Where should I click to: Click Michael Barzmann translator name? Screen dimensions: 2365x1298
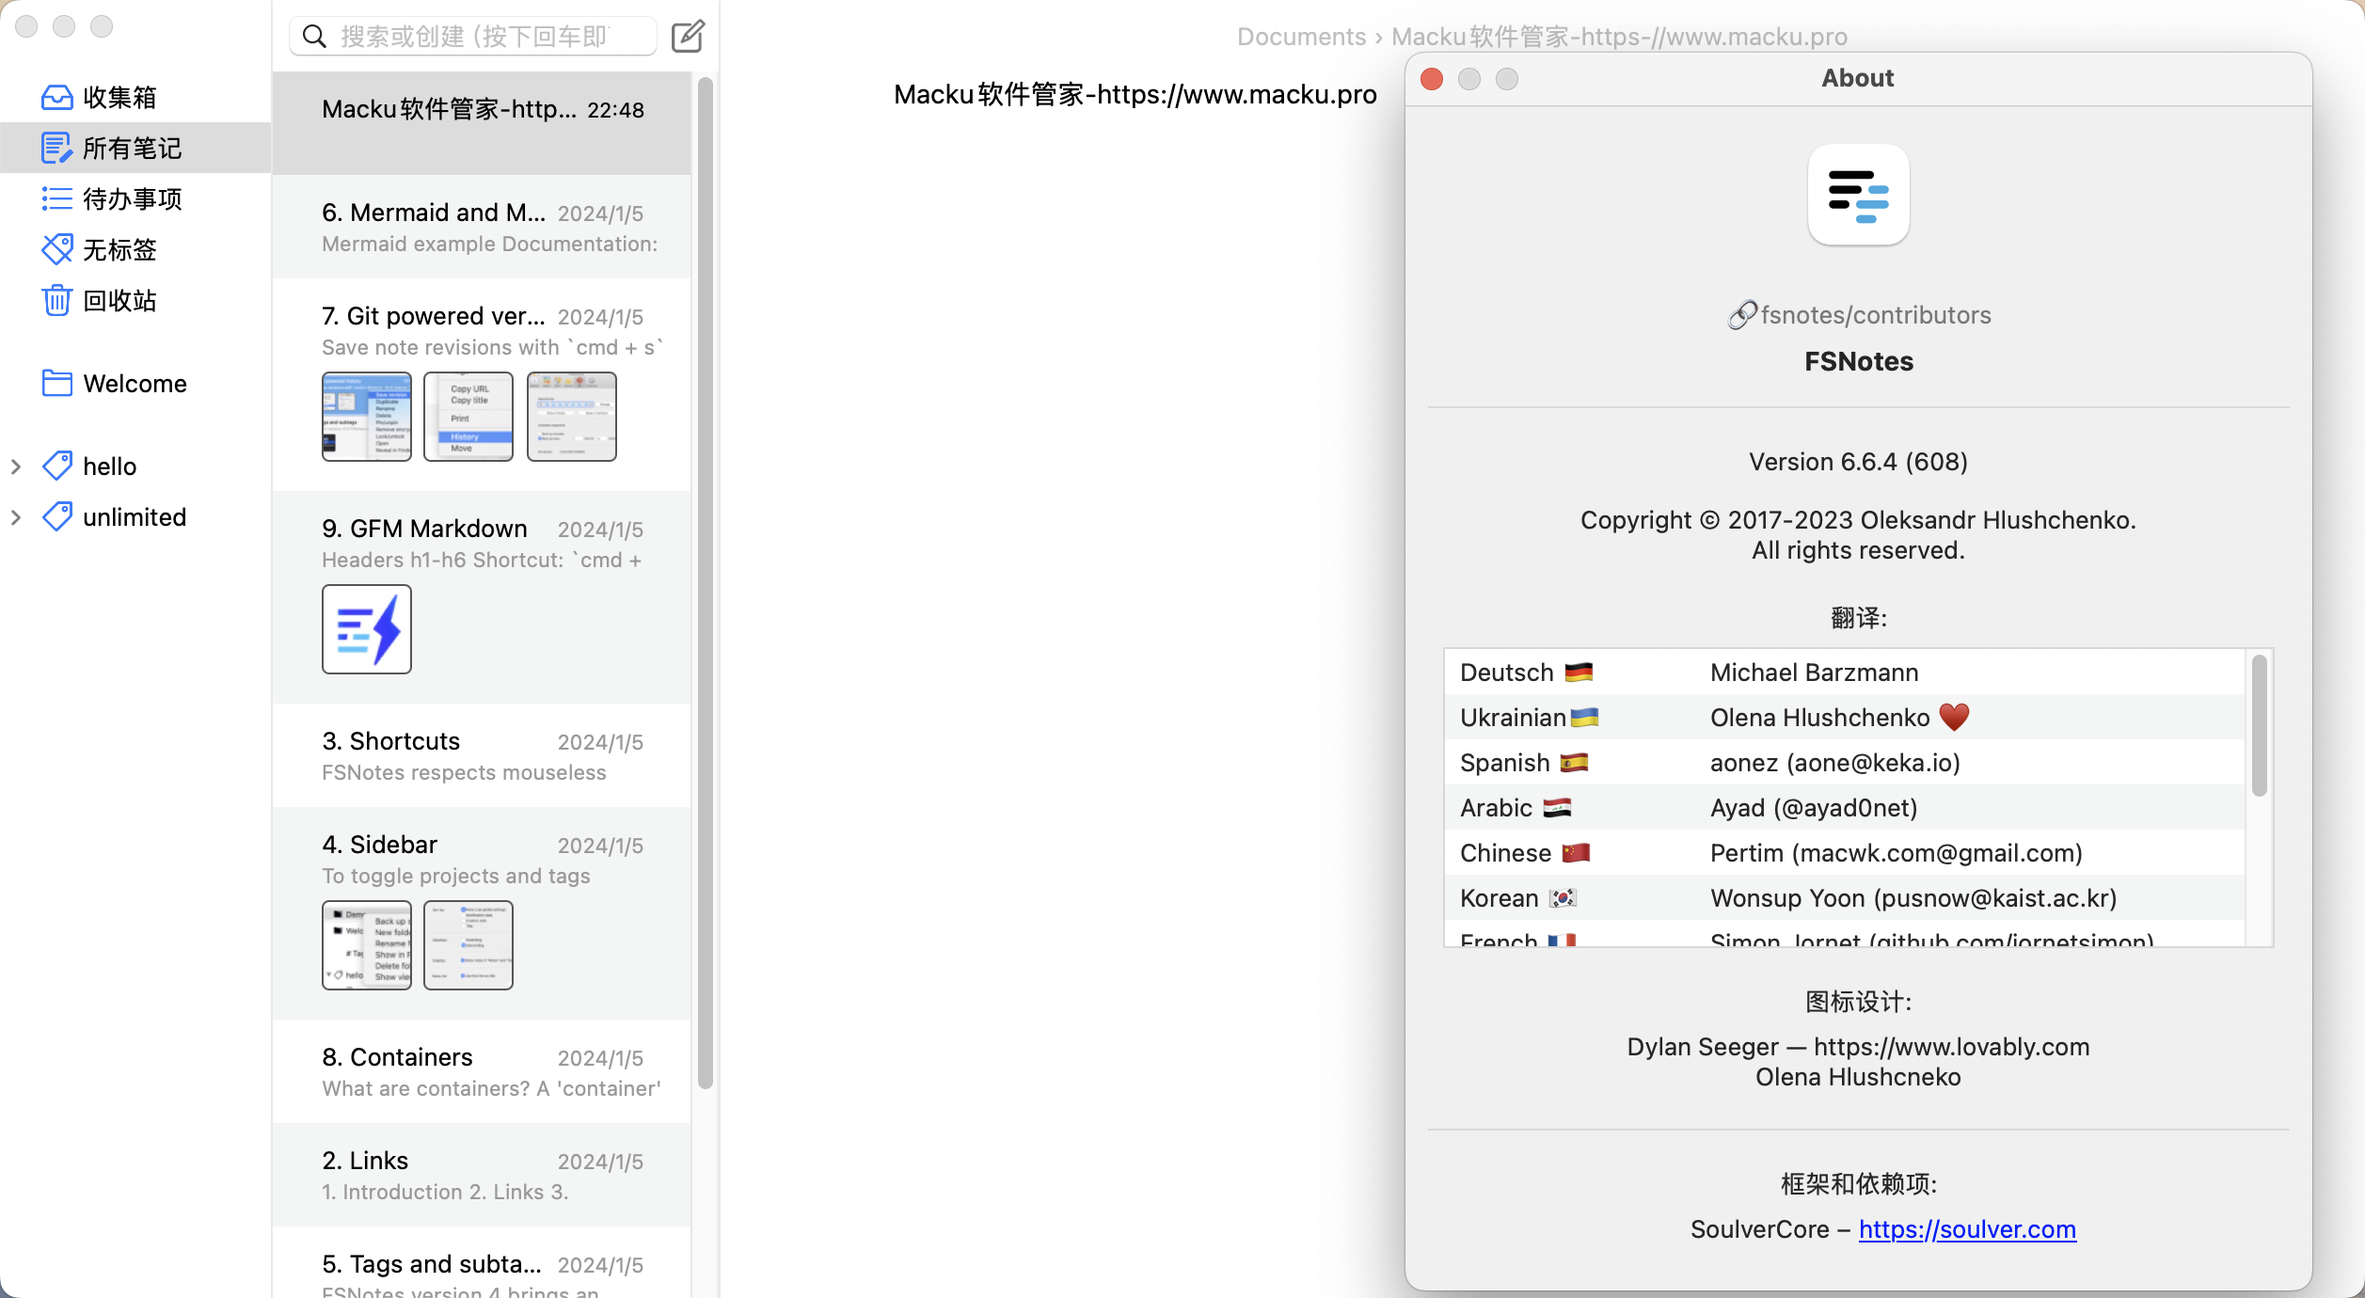point(1815,673)
